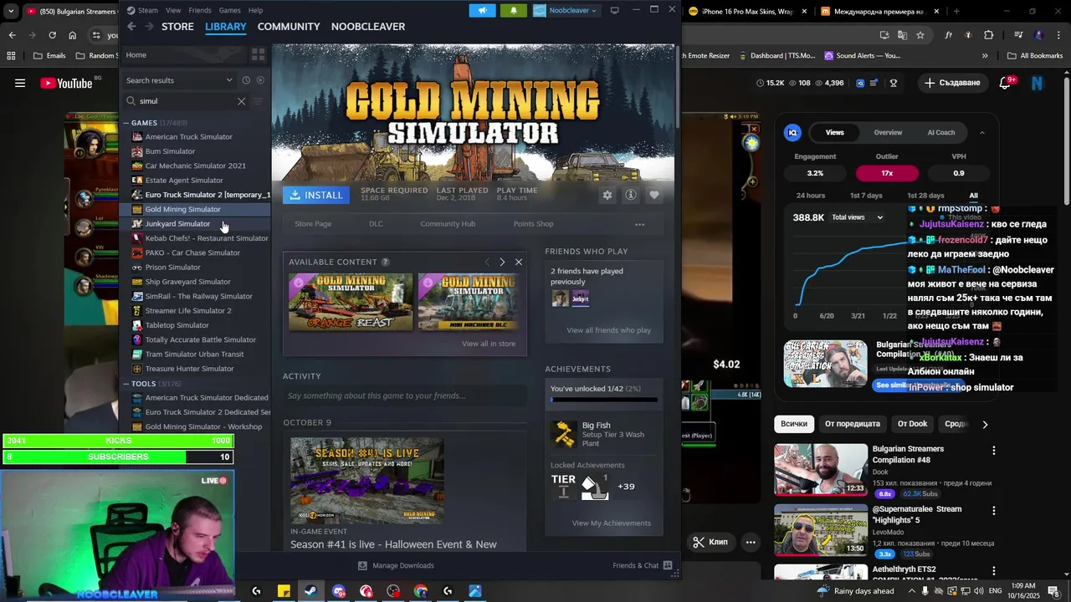Open Chrome from the Windows taskbar

[421, 591]
